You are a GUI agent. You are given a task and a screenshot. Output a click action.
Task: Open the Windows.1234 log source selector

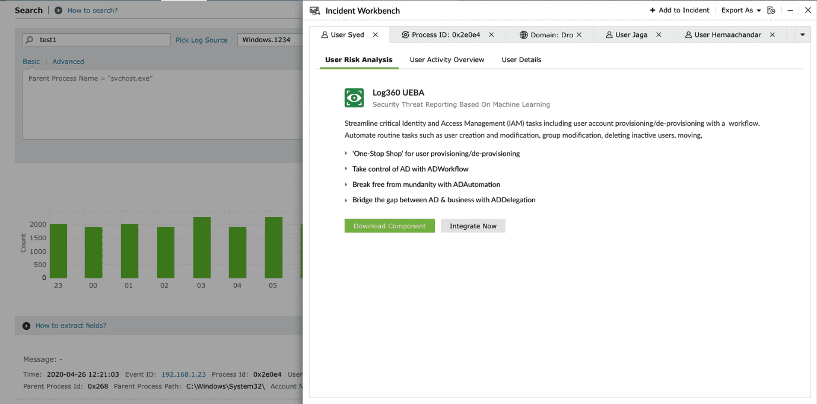coord(270,40)
